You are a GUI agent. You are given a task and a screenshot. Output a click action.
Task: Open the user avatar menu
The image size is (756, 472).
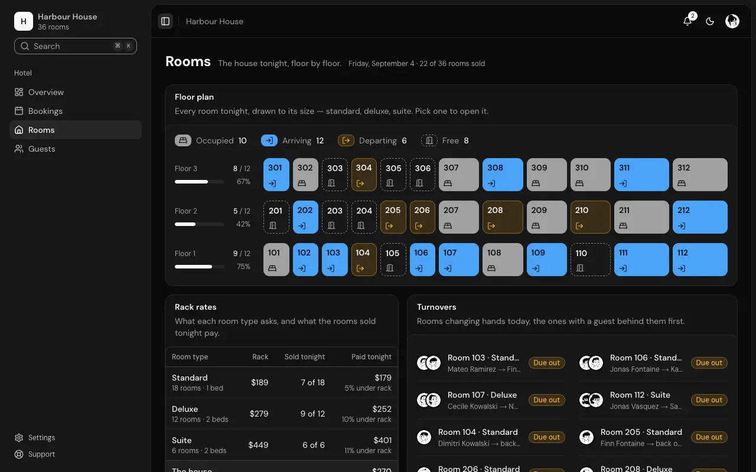pyautogui.click(x=732, y=21)
